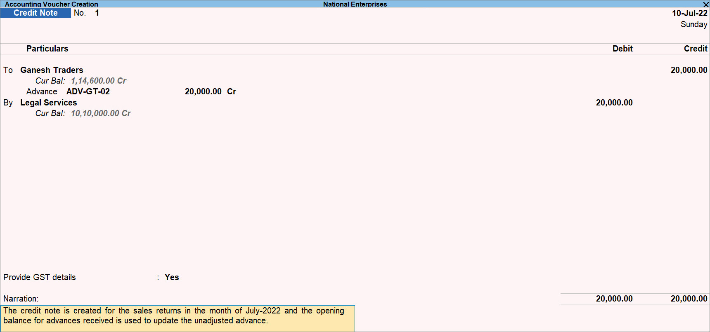The height and width of the screenshot is (332, 710).
Task: Click the Sunday weekday label
Action: pyautogui.click(x=694, y=24)
